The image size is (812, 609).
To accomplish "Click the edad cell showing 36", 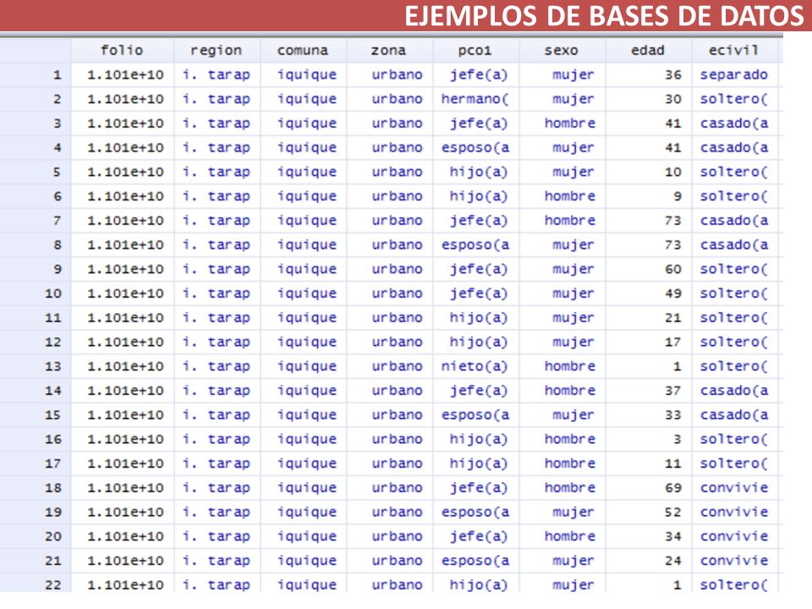I will (649, 75).
